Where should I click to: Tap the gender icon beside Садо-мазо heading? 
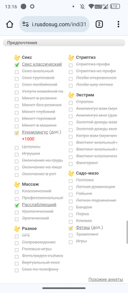pos(71,173)
